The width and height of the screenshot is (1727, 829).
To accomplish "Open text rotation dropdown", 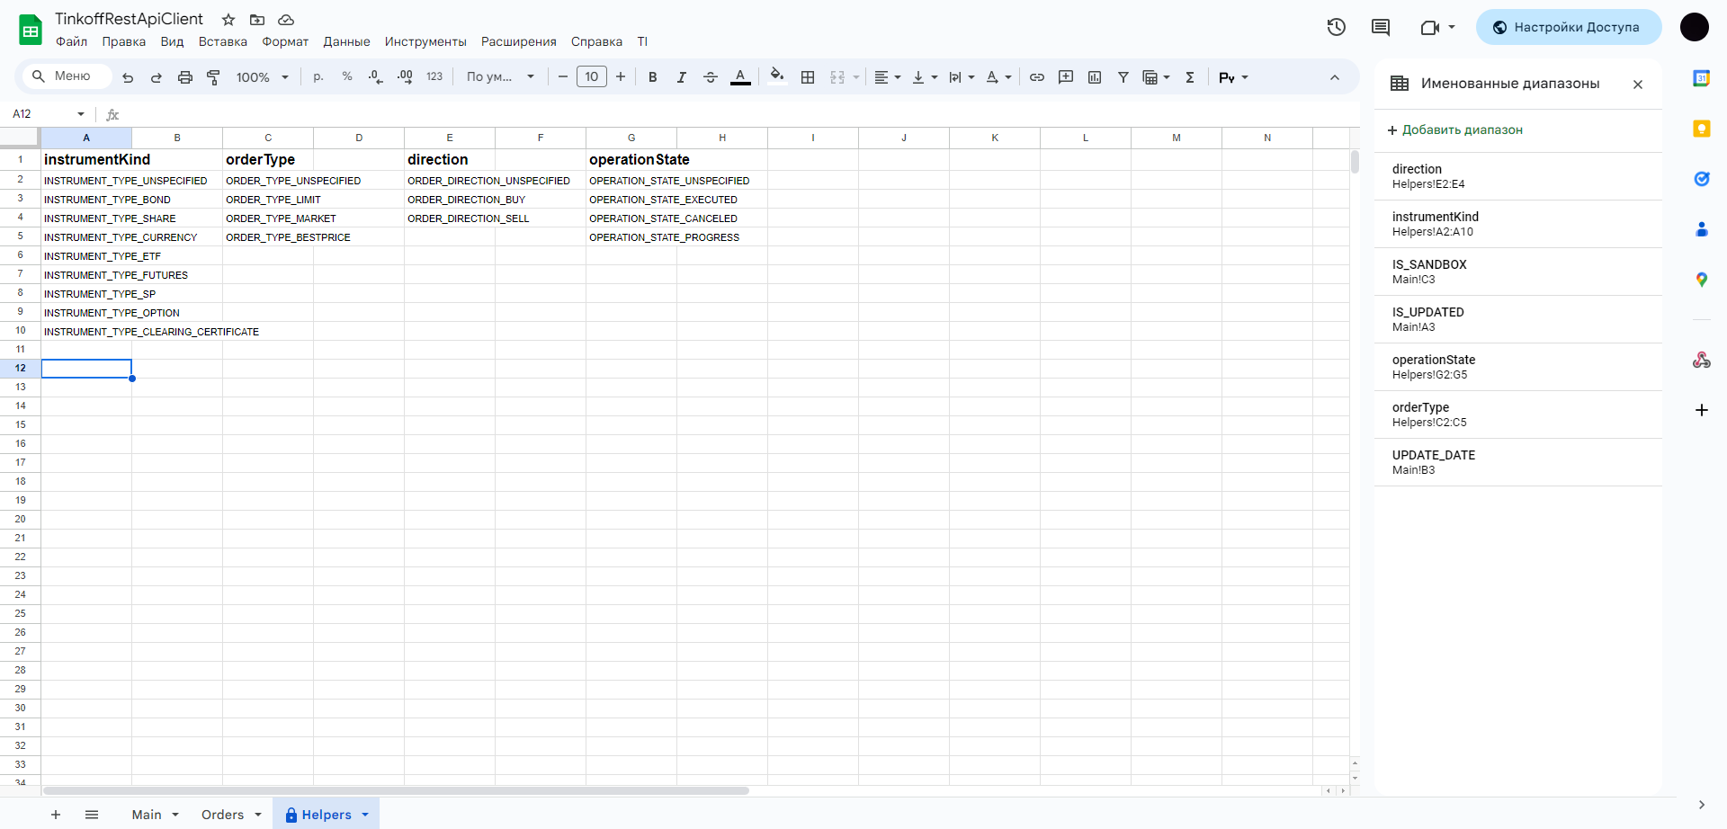I will [998, 77].
